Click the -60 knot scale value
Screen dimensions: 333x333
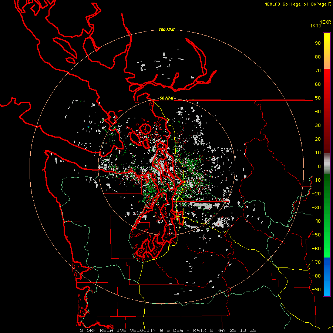click(x=316, y=249)
